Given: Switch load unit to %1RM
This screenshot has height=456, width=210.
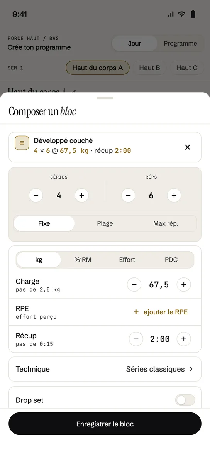Looking at the screenshot, I should point(83,260).
